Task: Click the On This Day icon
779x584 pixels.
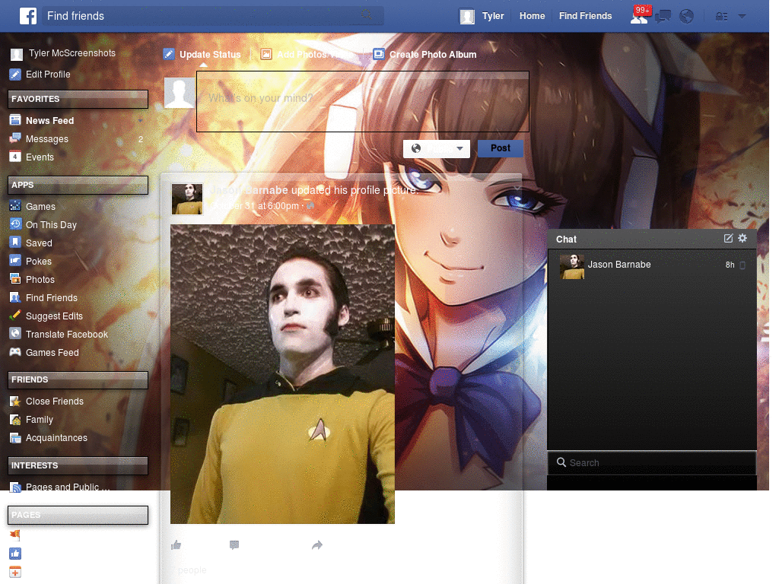Action: click(15, 224)
